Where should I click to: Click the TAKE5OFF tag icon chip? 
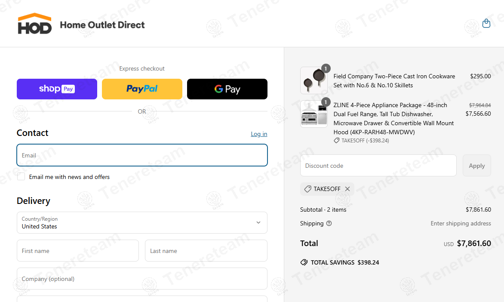tap(307, 189)
